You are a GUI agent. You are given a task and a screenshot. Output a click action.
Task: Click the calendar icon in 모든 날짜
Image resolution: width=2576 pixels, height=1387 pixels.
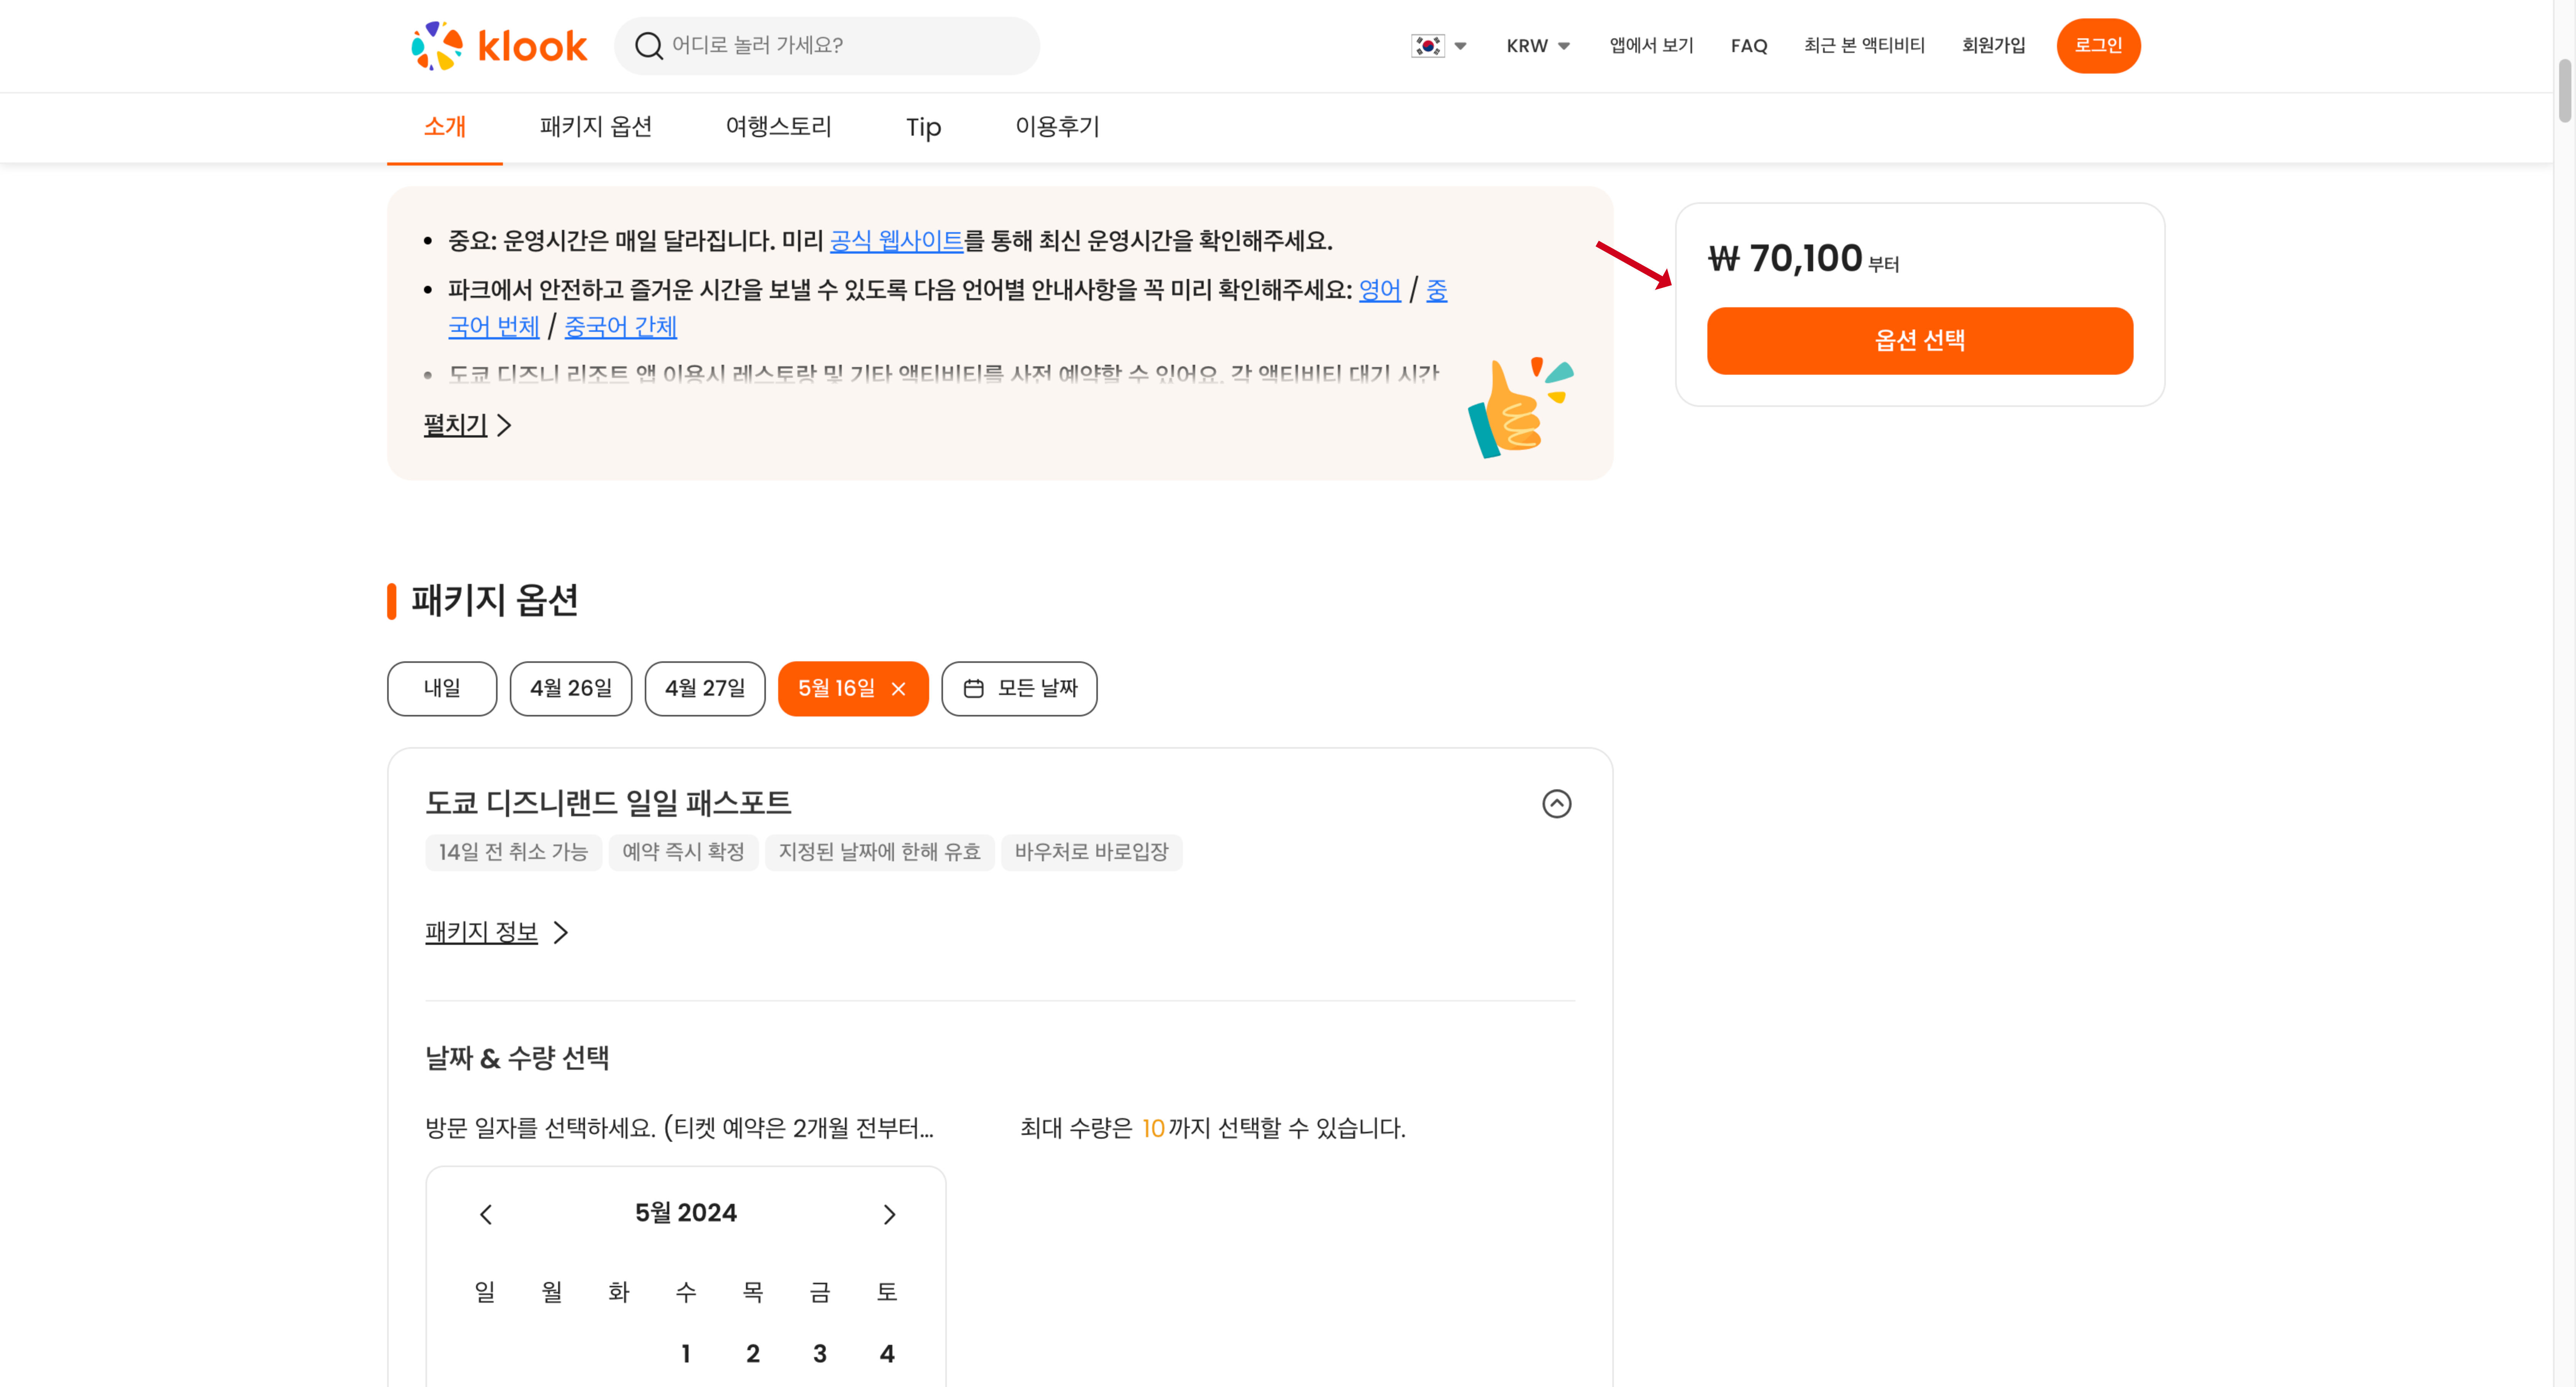click(973, 689)
